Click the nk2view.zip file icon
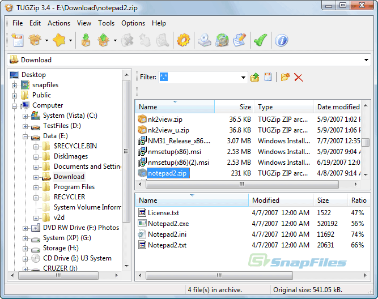The width and height of the screenshot is (378, 299). pos(142,119)
